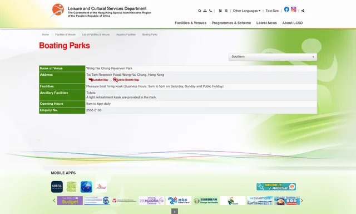
Task: Open the HK Smart City banner
Action: tap(260, 201)
